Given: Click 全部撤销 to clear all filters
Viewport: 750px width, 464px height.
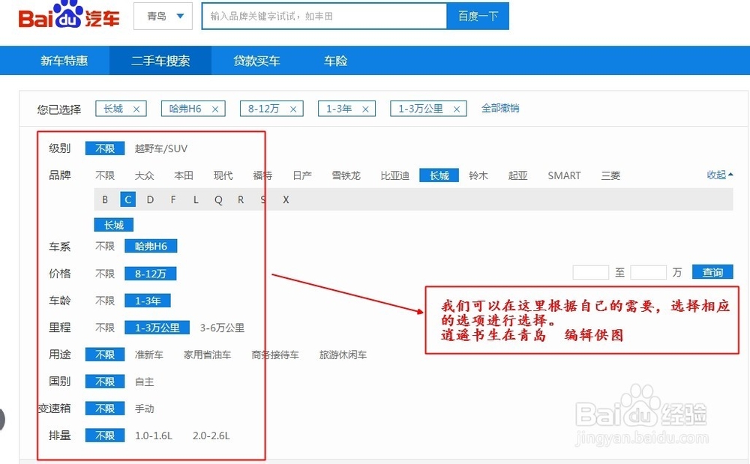Looking at the screenshot, I should click(499, 109).
